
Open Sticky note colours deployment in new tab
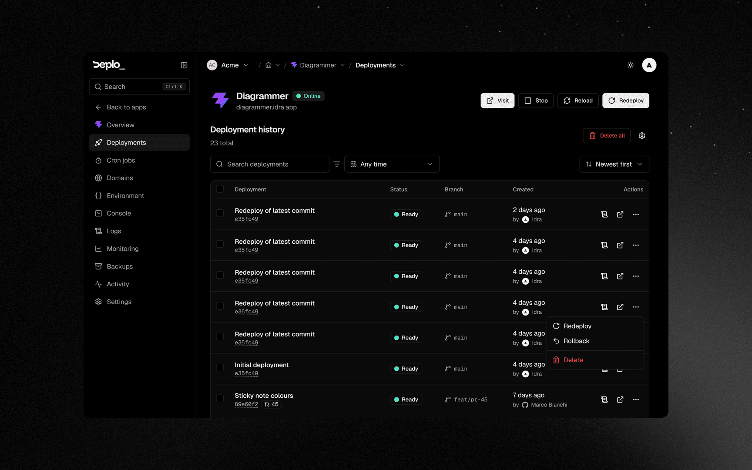coord(620,399)
